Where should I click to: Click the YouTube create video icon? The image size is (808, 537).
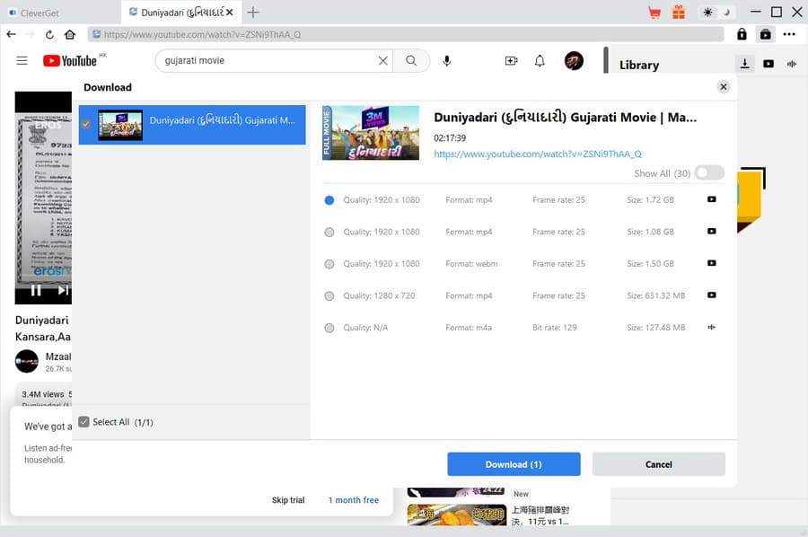(x=511, y=61)
